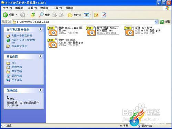This screenshot has width=172, height=129.
Task: Toggle the Folders pane button
Action: coord(74,15)
